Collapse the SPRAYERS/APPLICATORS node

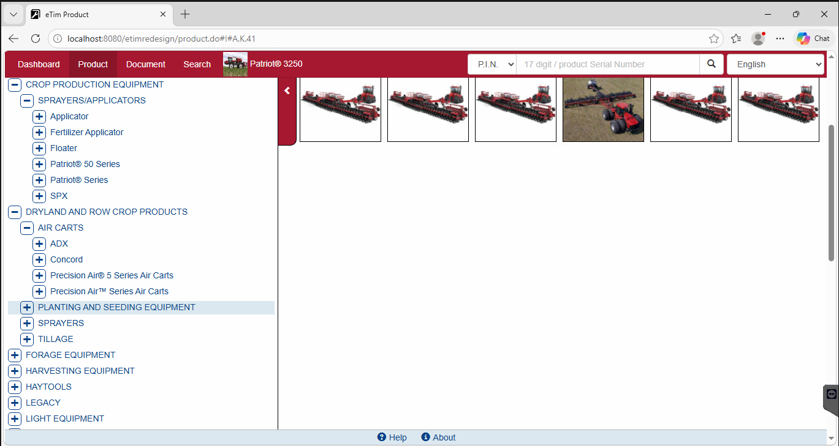[x=27, y=100]
